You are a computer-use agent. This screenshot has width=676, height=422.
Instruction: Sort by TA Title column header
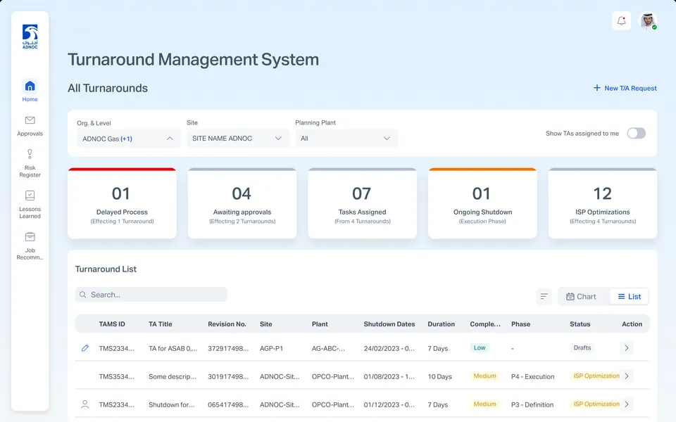point(161,324)
